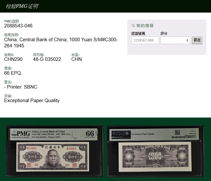Click the serial number 48-G 035022
211x181 pixels.
47,59
